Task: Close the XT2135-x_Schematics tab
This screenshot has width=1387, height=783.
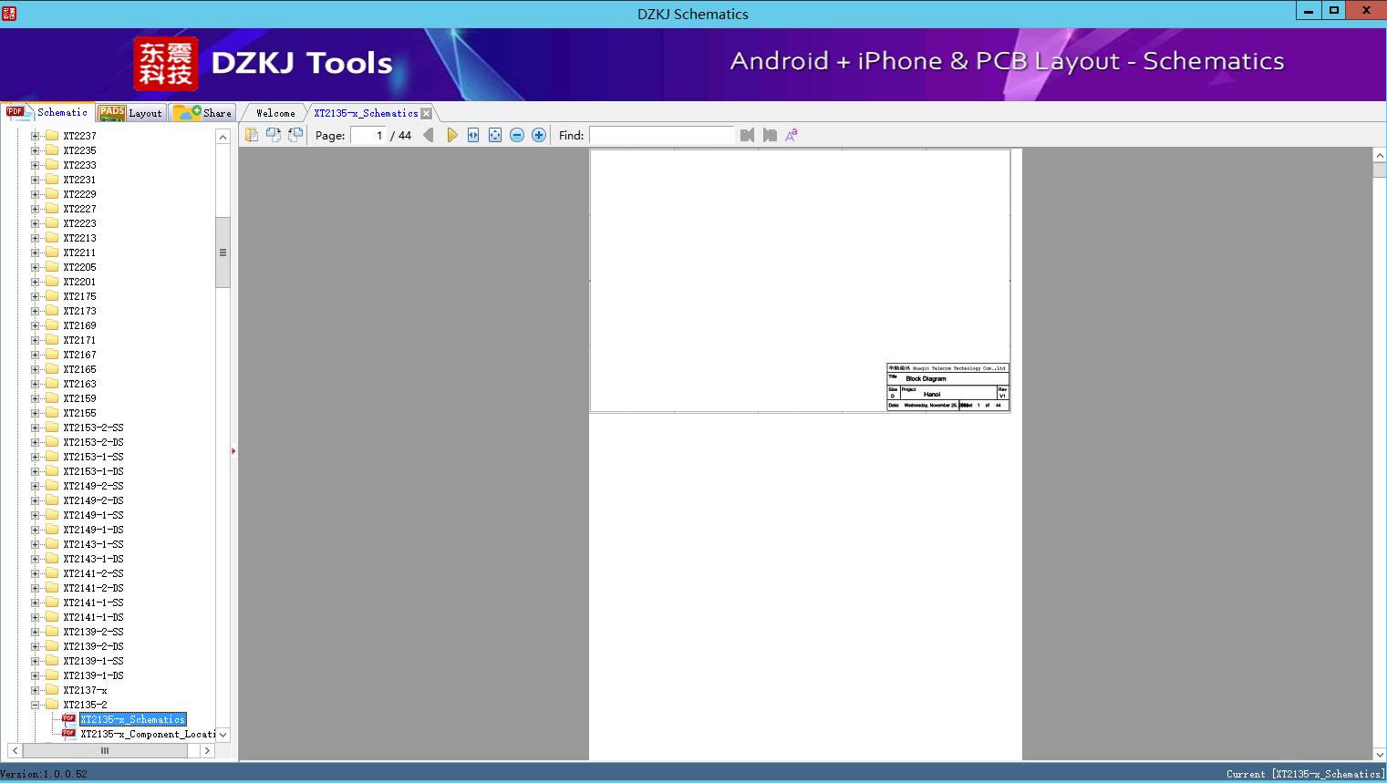Action: point(427,113)
